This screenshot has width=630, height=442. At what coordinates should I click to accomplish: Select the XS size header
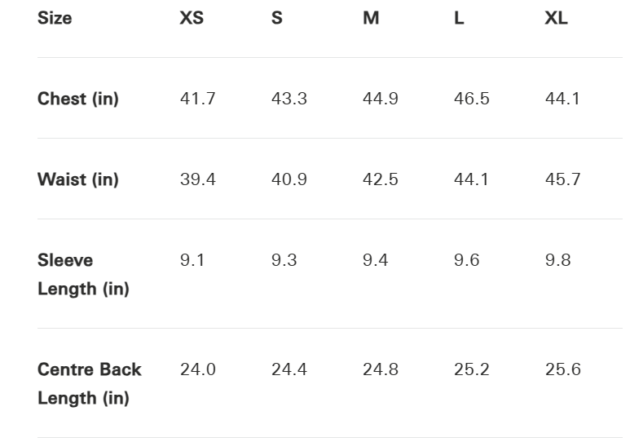click(x=192, y=18)
